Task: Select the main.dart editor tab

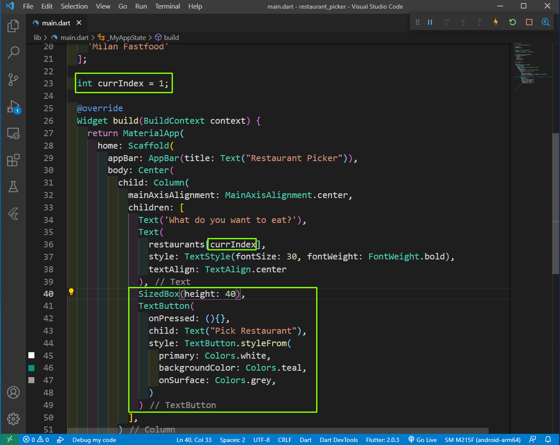Action: [56, 23]
